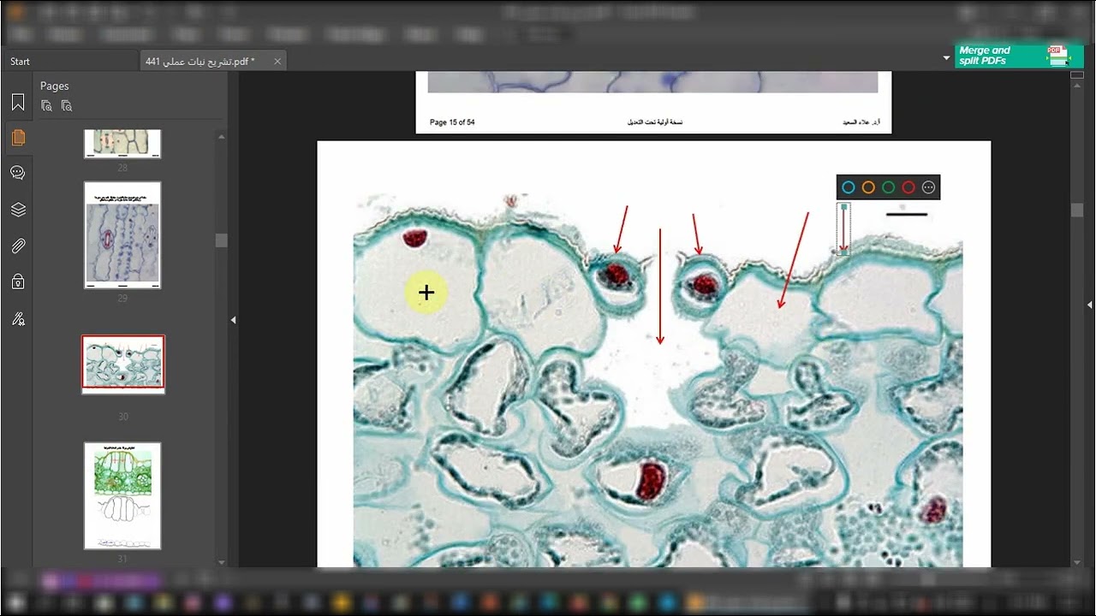Click the thumbnail panel scrollbar handle
This screenshot has width=1096, height=616.
[222, 241]
